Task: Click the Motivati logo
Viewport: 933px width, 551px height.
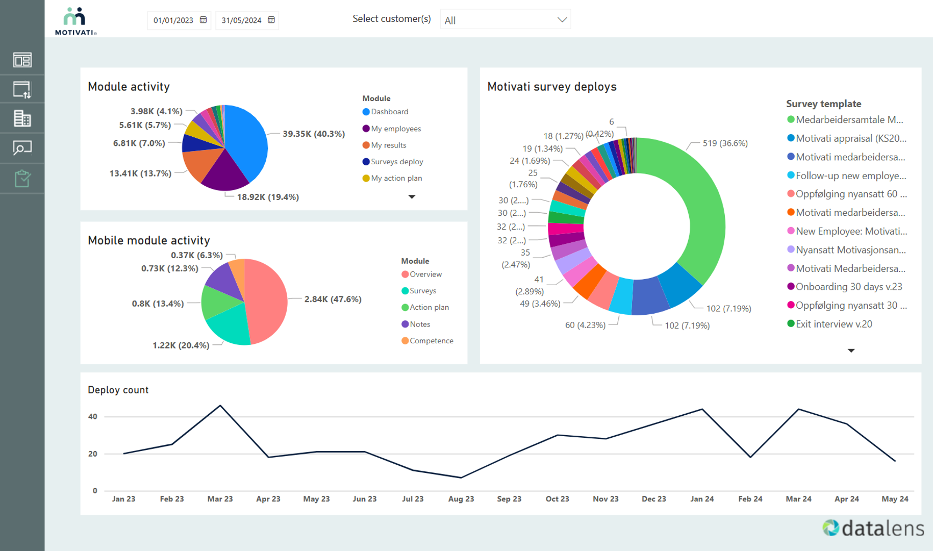Action: (75, 21)
